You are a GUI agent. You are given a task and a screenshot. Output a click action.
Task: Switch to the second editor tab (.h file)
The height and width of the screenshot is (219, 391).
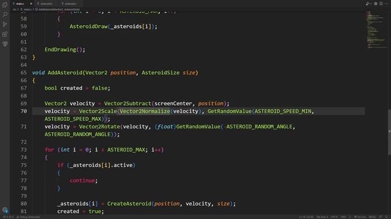pos(46,4)
